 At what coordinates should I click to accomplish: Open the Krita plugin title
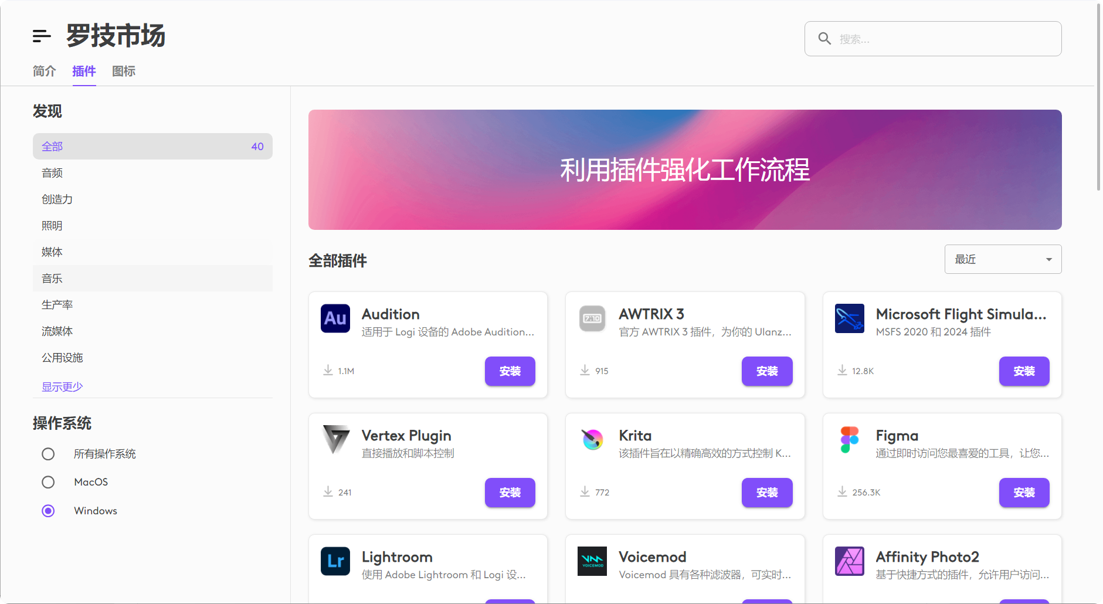tap(635, 436)
